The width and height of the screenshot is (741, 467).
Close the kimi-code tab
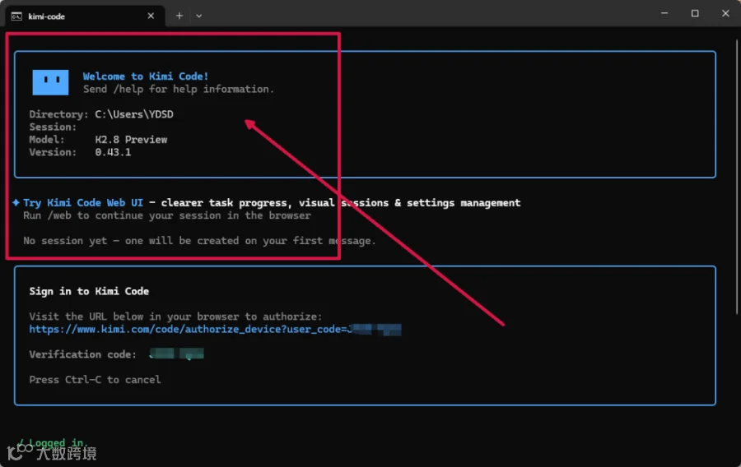pyautogui.click(x=151, y=16)
